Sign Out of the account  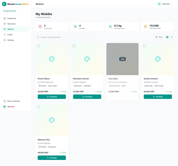[x=11, y=107]
